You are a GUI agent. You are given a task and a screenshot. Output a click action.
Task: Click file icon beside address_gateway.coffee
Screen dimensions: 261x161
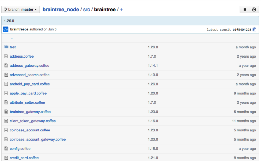(x=6, y=66)
